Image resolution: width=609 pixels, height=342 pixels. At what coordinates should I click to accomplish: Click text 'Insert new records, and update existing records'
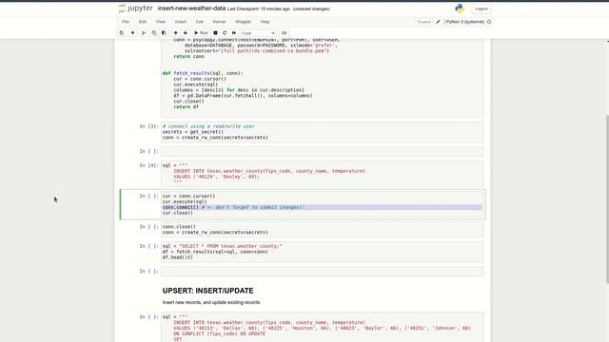click(x=211, y=302)
